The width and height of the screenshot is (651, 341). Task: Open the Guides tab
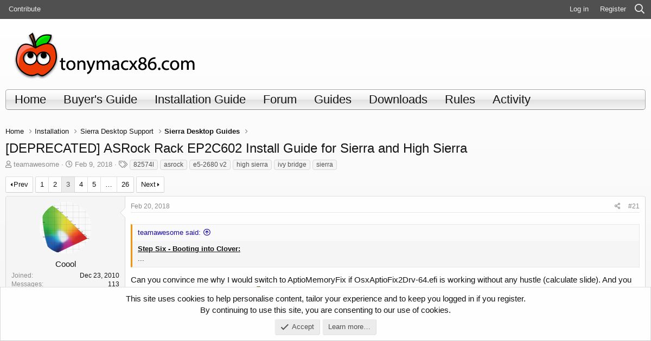click(x=333, y=100)
